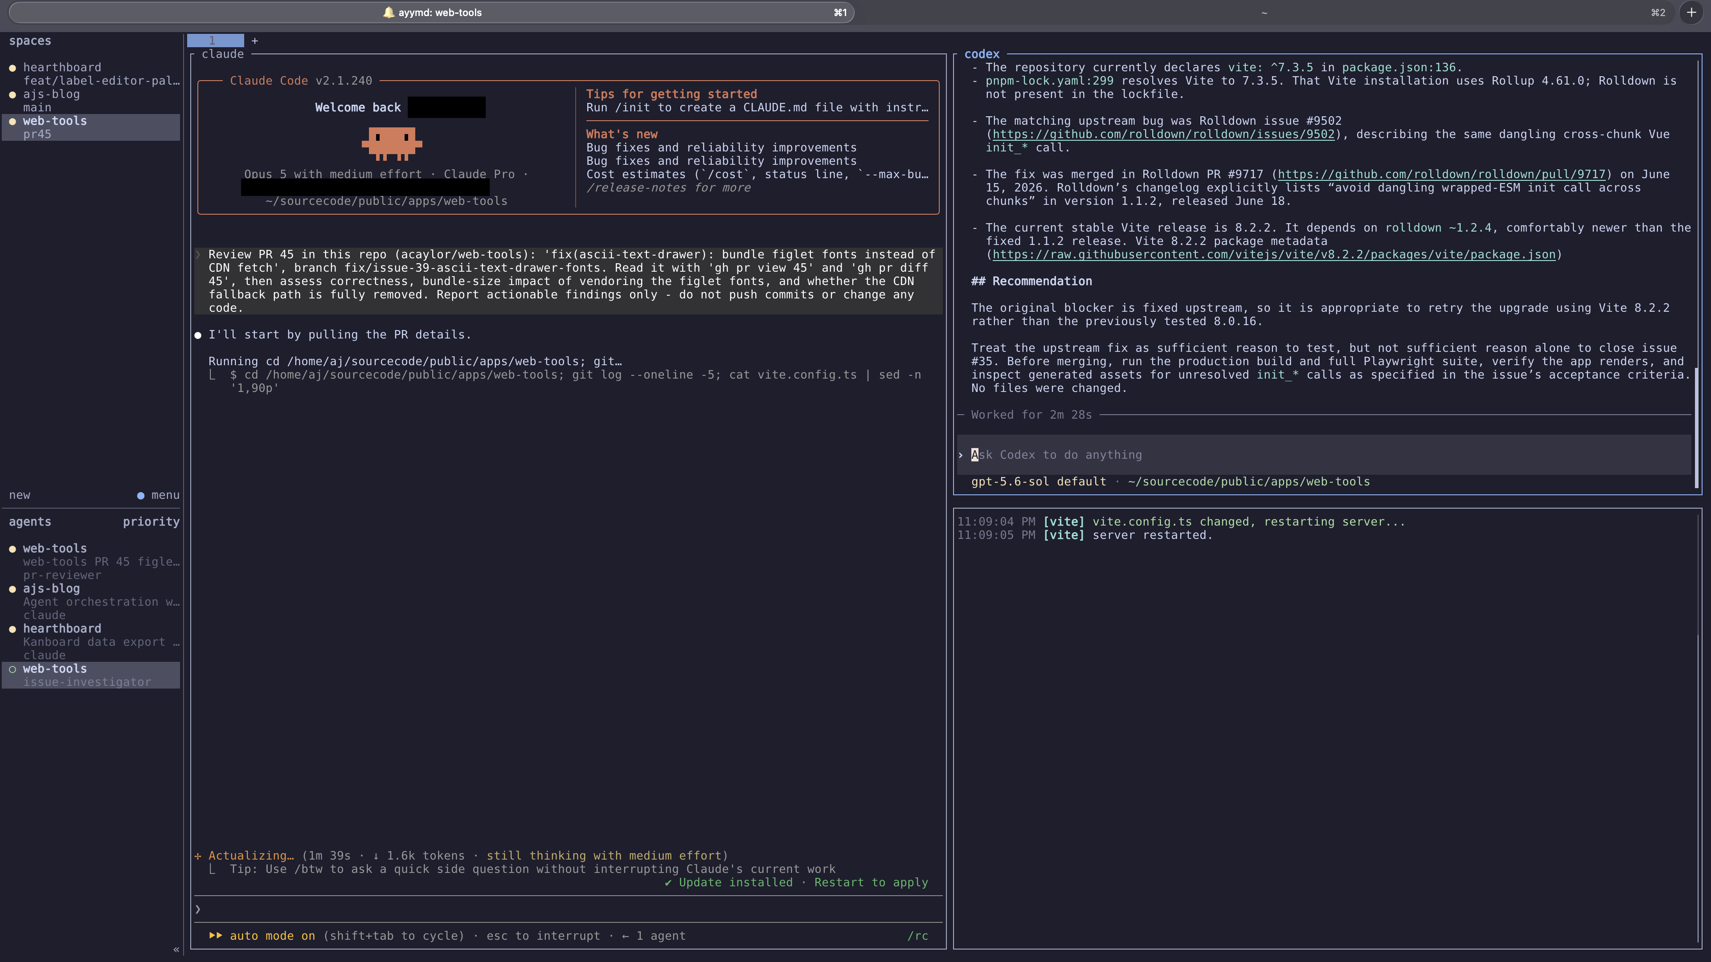Click What's new heading
This screenshot has height=962, width=1711.
tap(622, 134)
